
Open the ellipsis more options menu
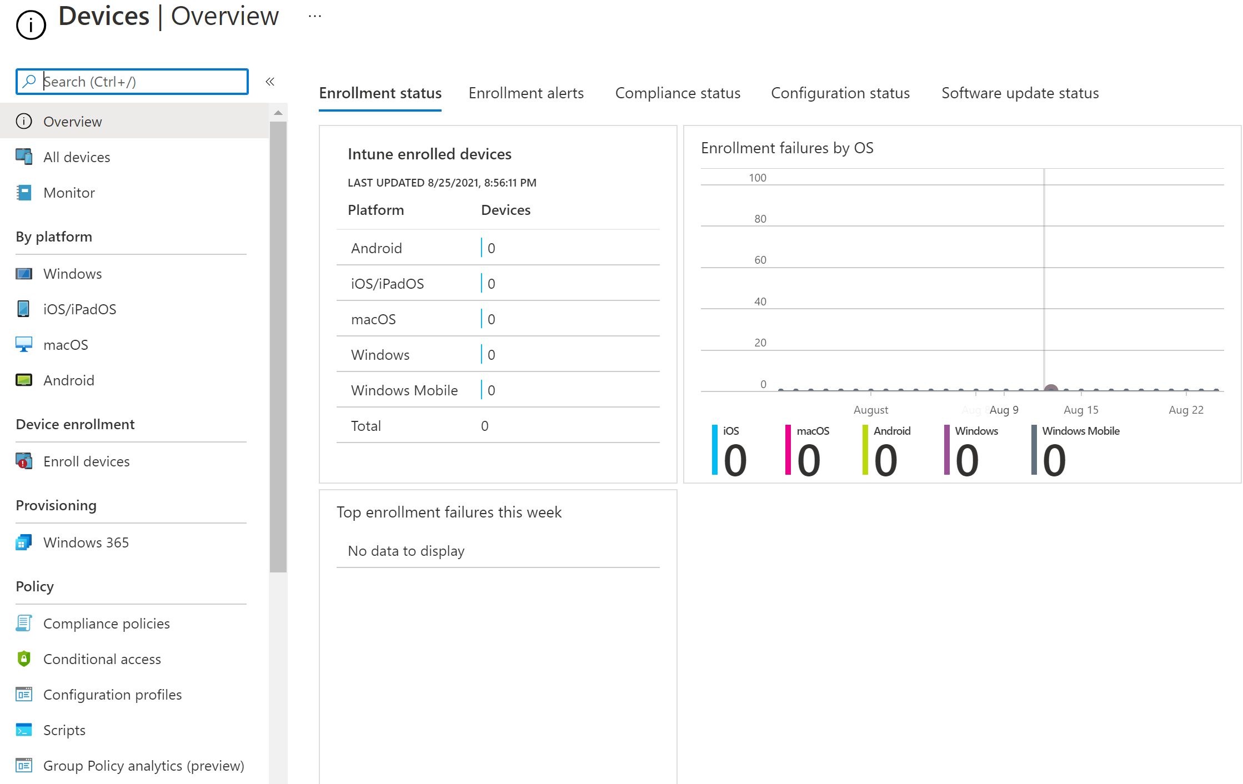pyautogui.click(x=315, y=17)
